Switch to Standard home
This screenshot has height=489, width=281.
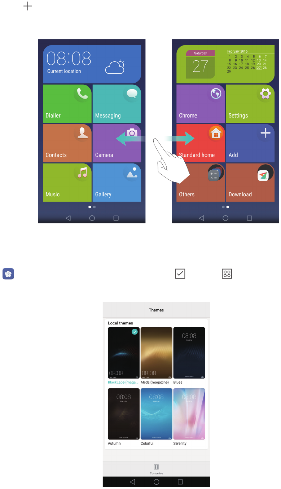[201, 143]
